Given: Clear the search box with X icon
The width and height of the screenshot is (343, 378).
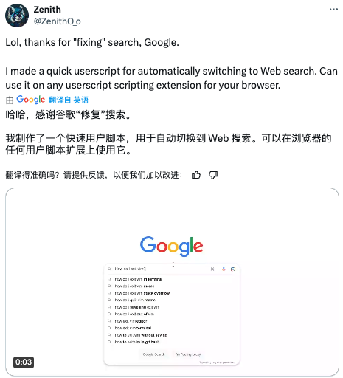Looking at the screenshot, I should click(x=212, y=269).
